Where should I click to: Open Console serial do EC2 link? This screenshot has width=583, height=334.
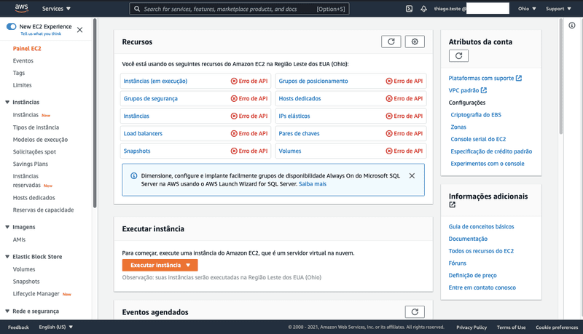(478, 139)
